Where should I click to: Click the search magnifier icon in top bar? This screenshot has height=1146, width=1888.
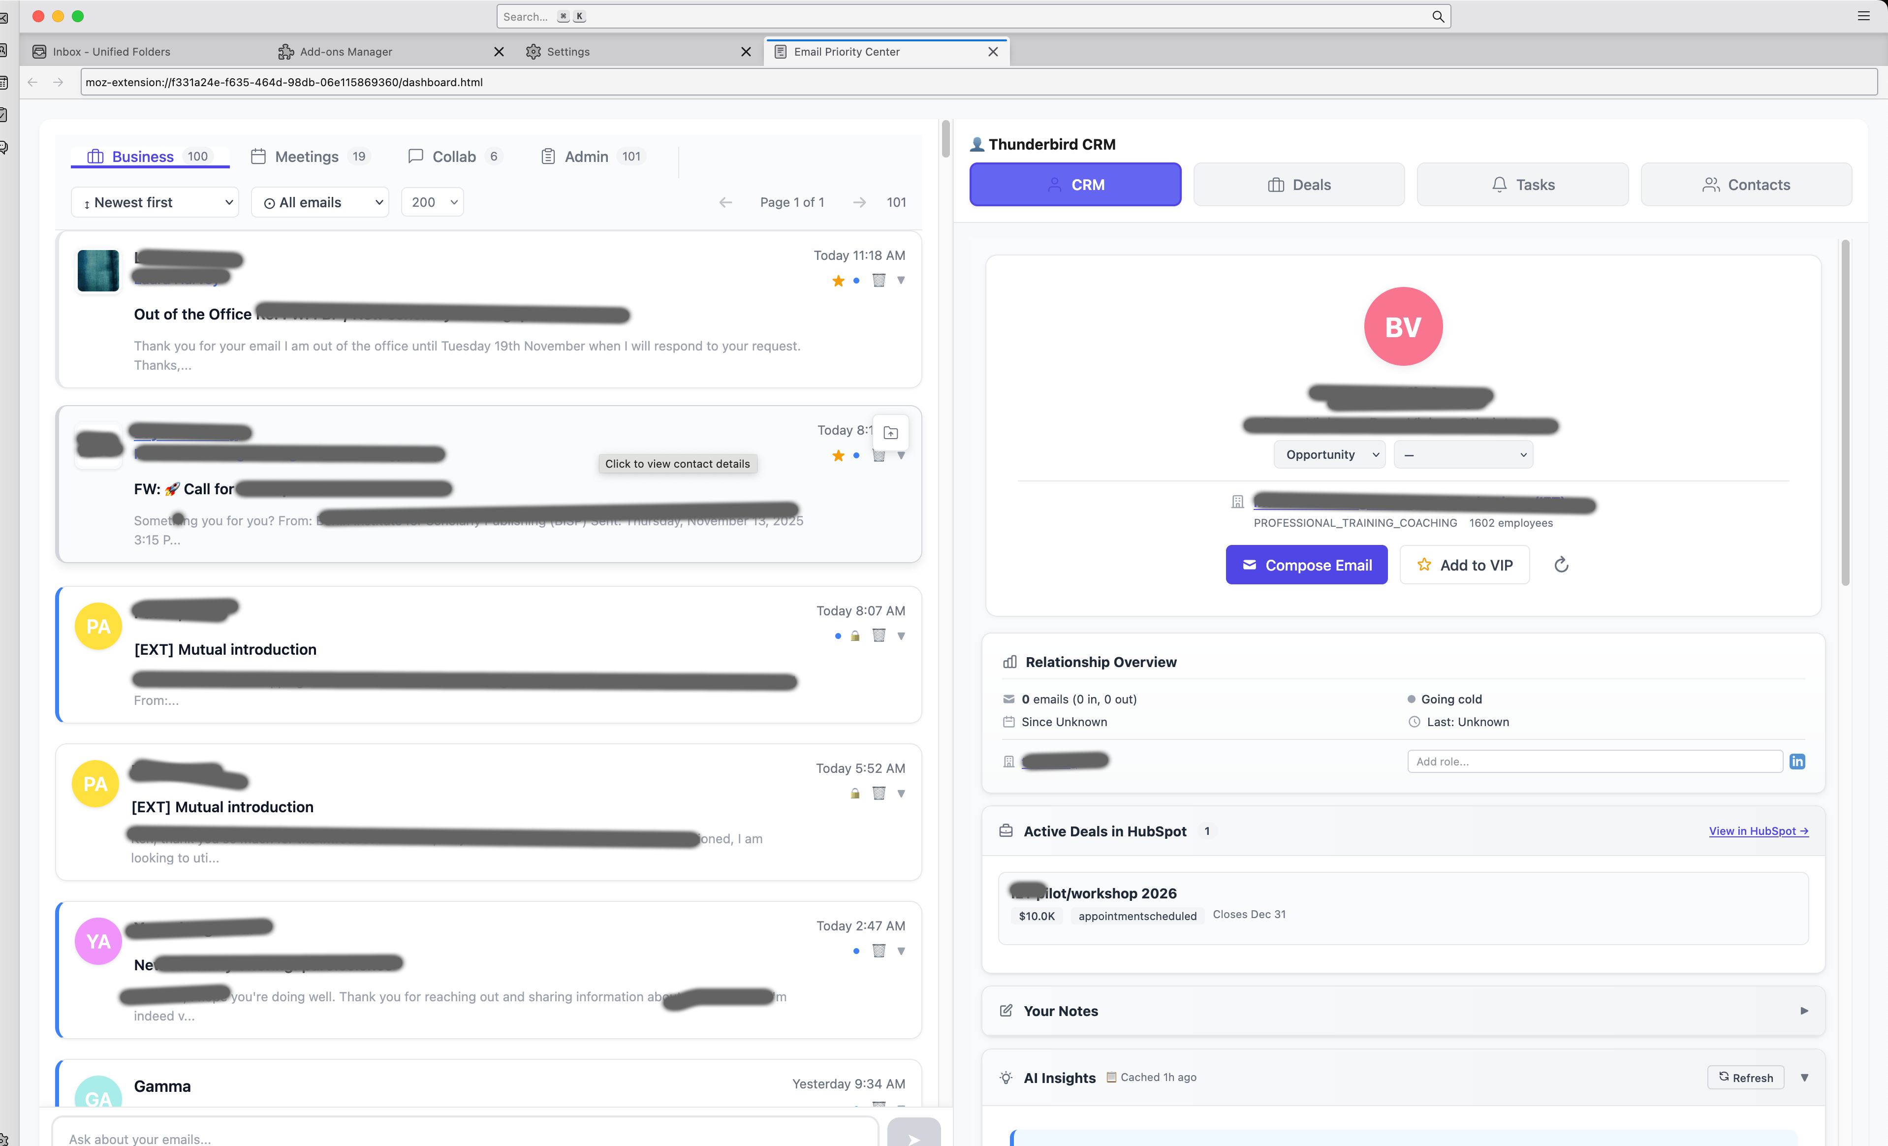pos(1438,17)
